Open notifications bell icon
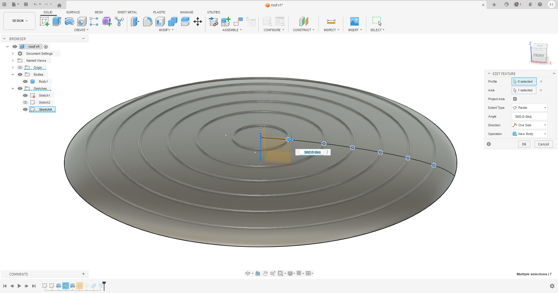This screenshot has width=558, height=293. pos(530,4)
